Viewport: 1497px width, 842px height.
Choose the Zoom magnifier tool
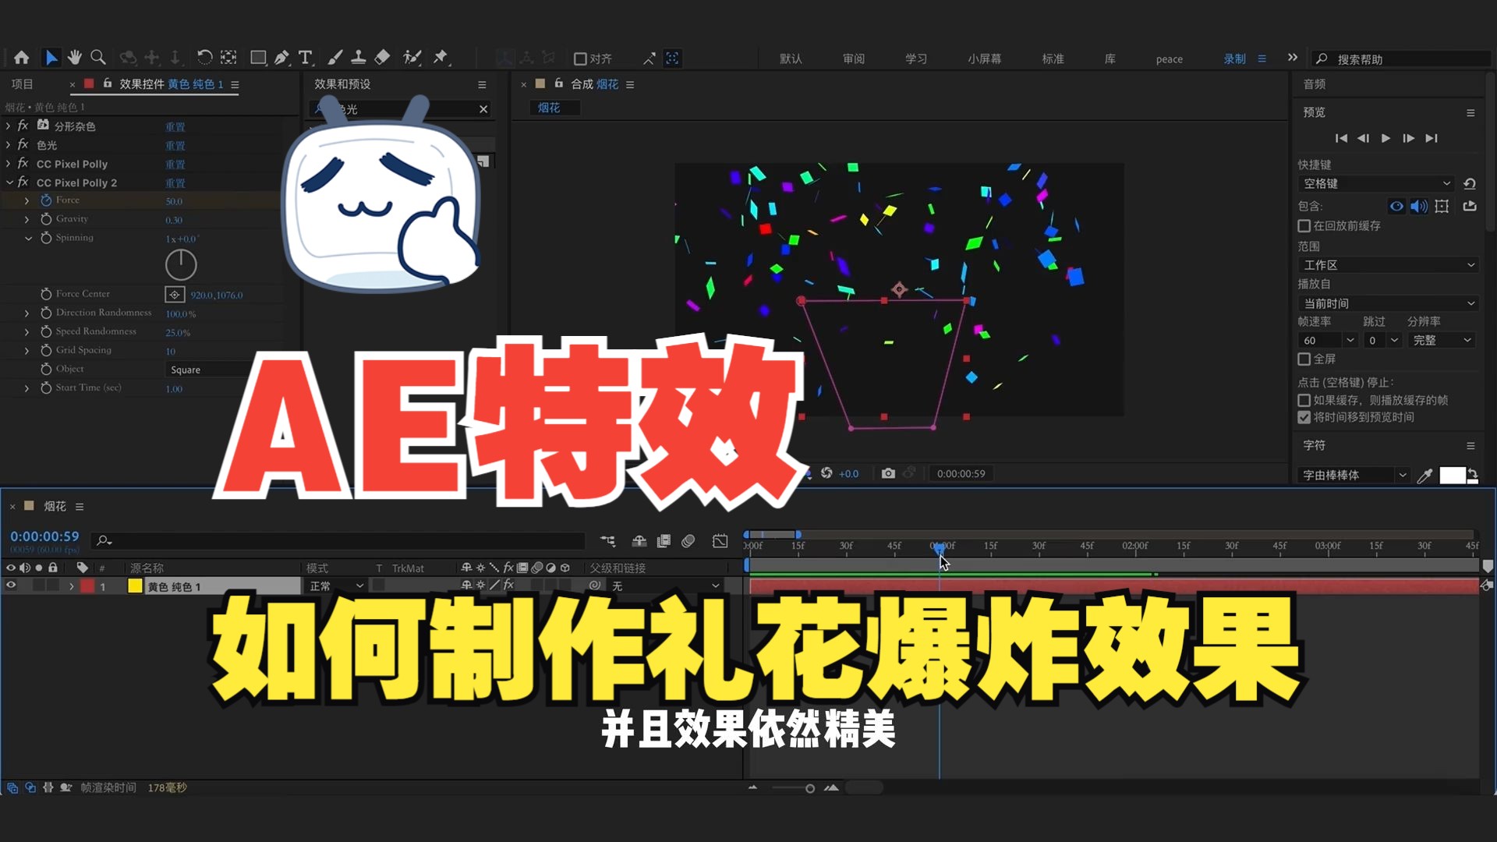pos(98,58)
